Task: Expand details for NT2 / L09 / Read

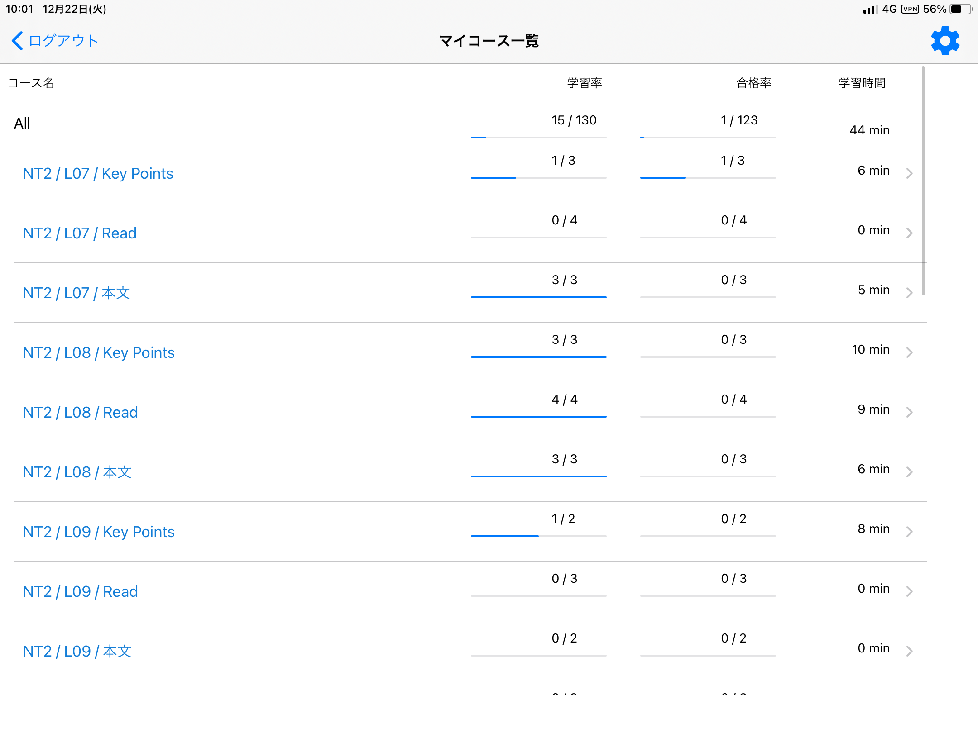Action: tap(80, 591)
